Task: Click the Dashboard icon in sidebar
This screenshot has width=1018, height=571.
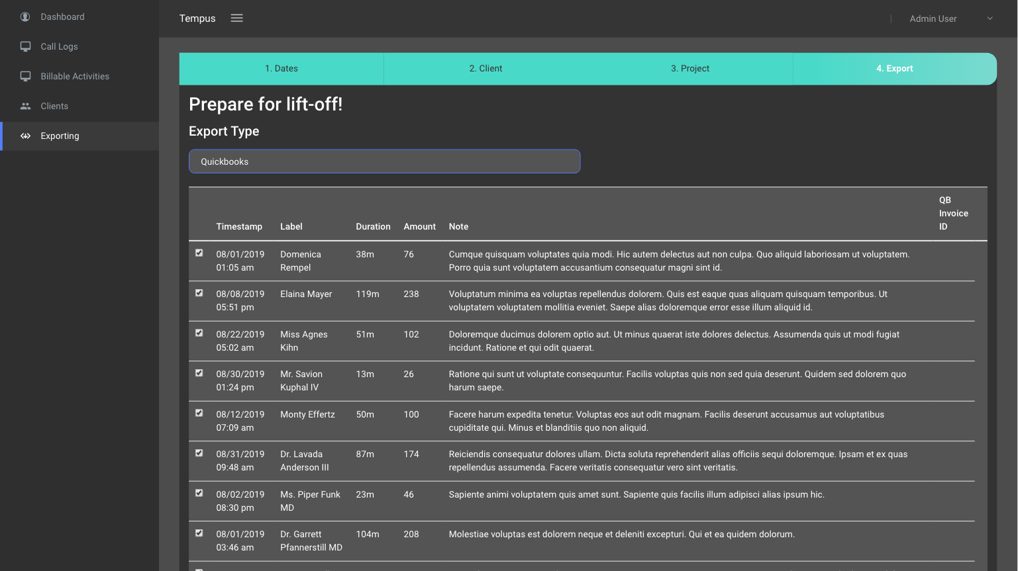Action: point(25,17)
